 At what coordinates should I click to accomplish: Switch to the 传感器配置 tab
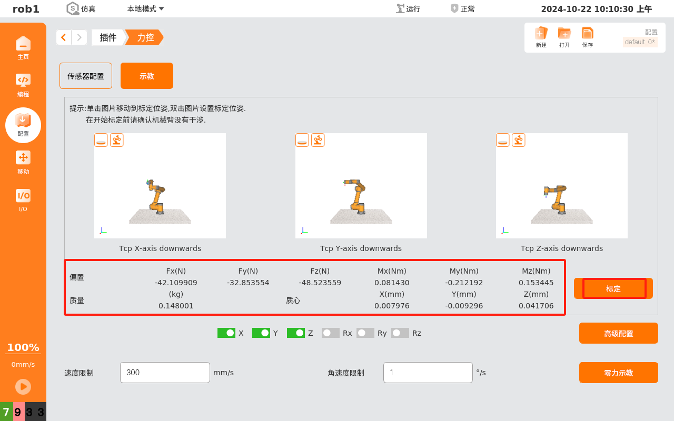click(86, 76)
